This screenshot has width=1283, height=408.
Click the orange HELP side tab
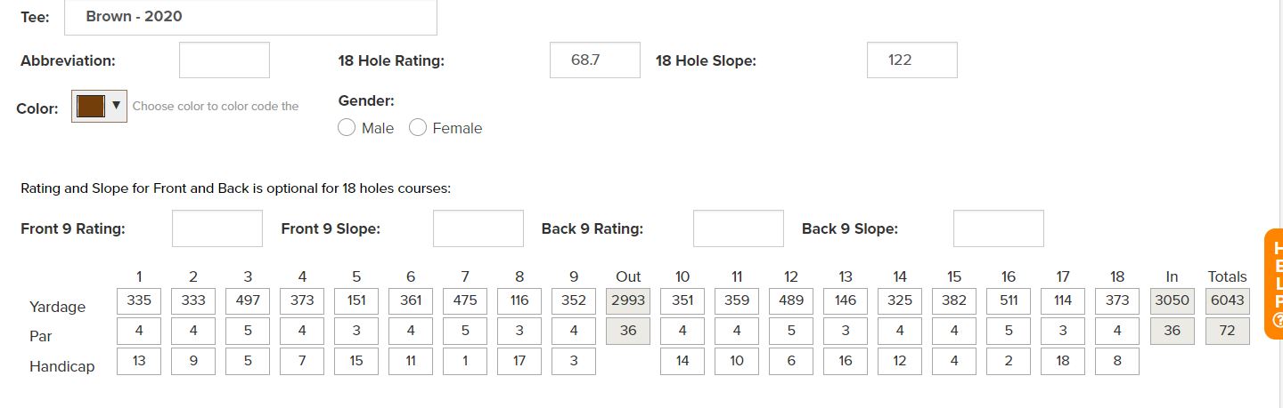[1276, 284]
